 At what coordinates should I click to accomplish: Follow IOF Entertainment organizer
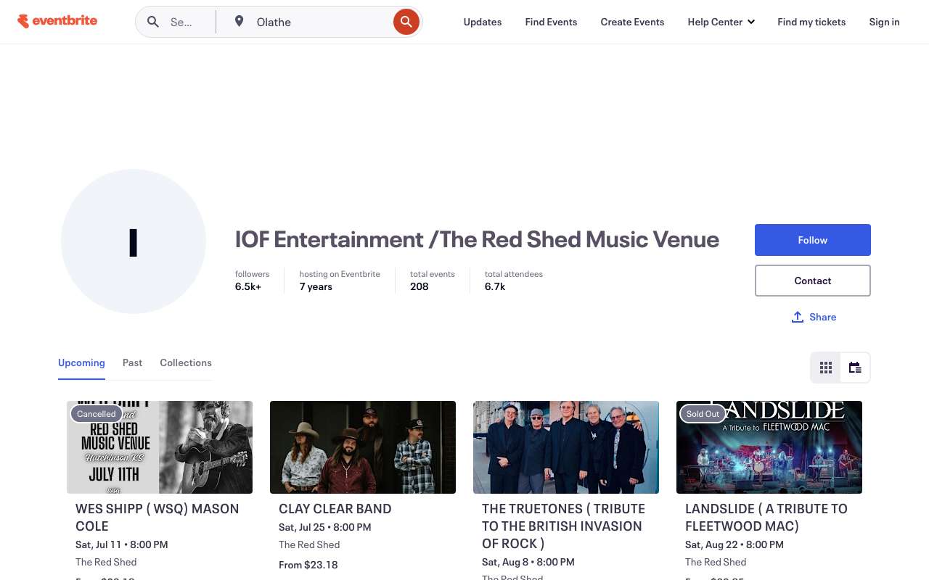(813, 240)
